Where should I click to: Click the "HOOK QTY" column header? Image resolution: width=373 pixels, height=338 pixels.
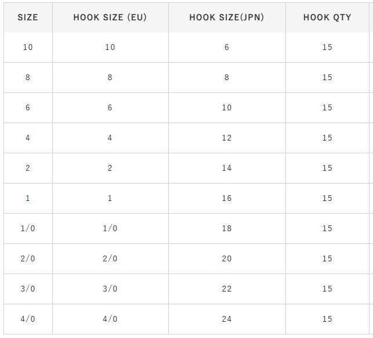point(327,17)
